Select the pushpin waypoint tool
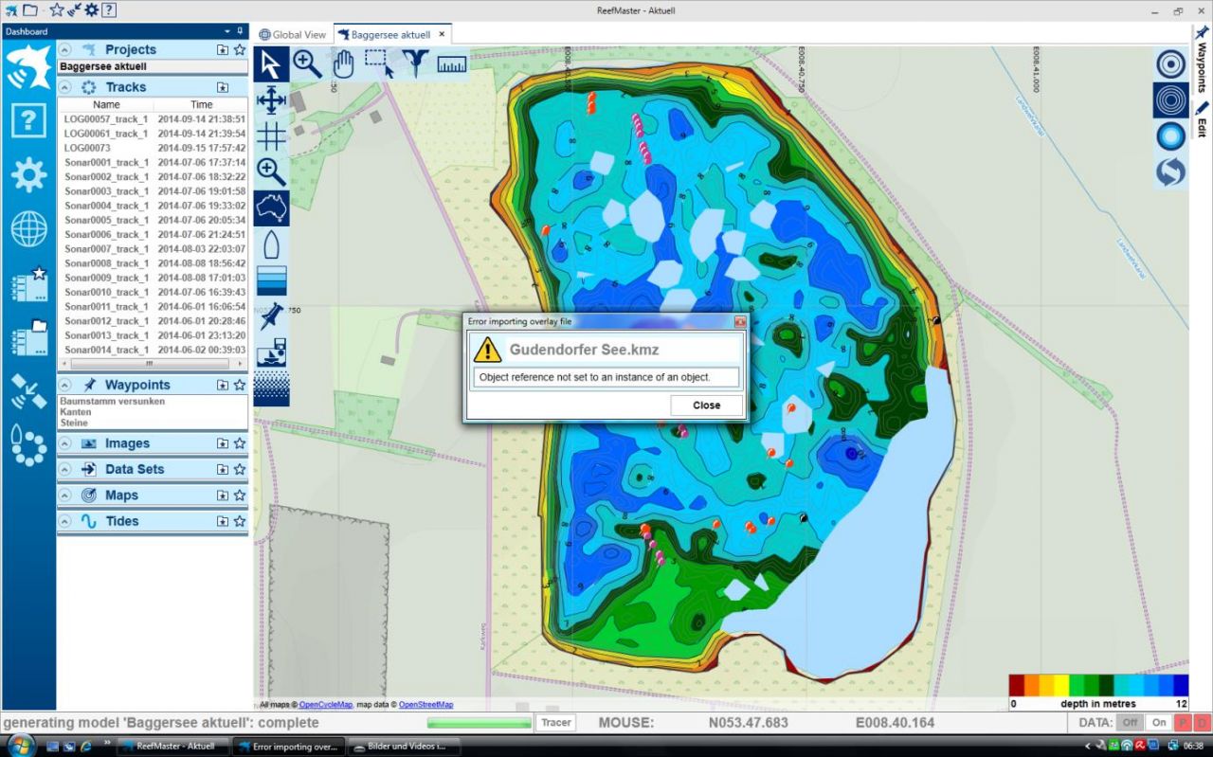Viewport: 1213px width, 757px height. pyautogui.click(x=271, y=315)
